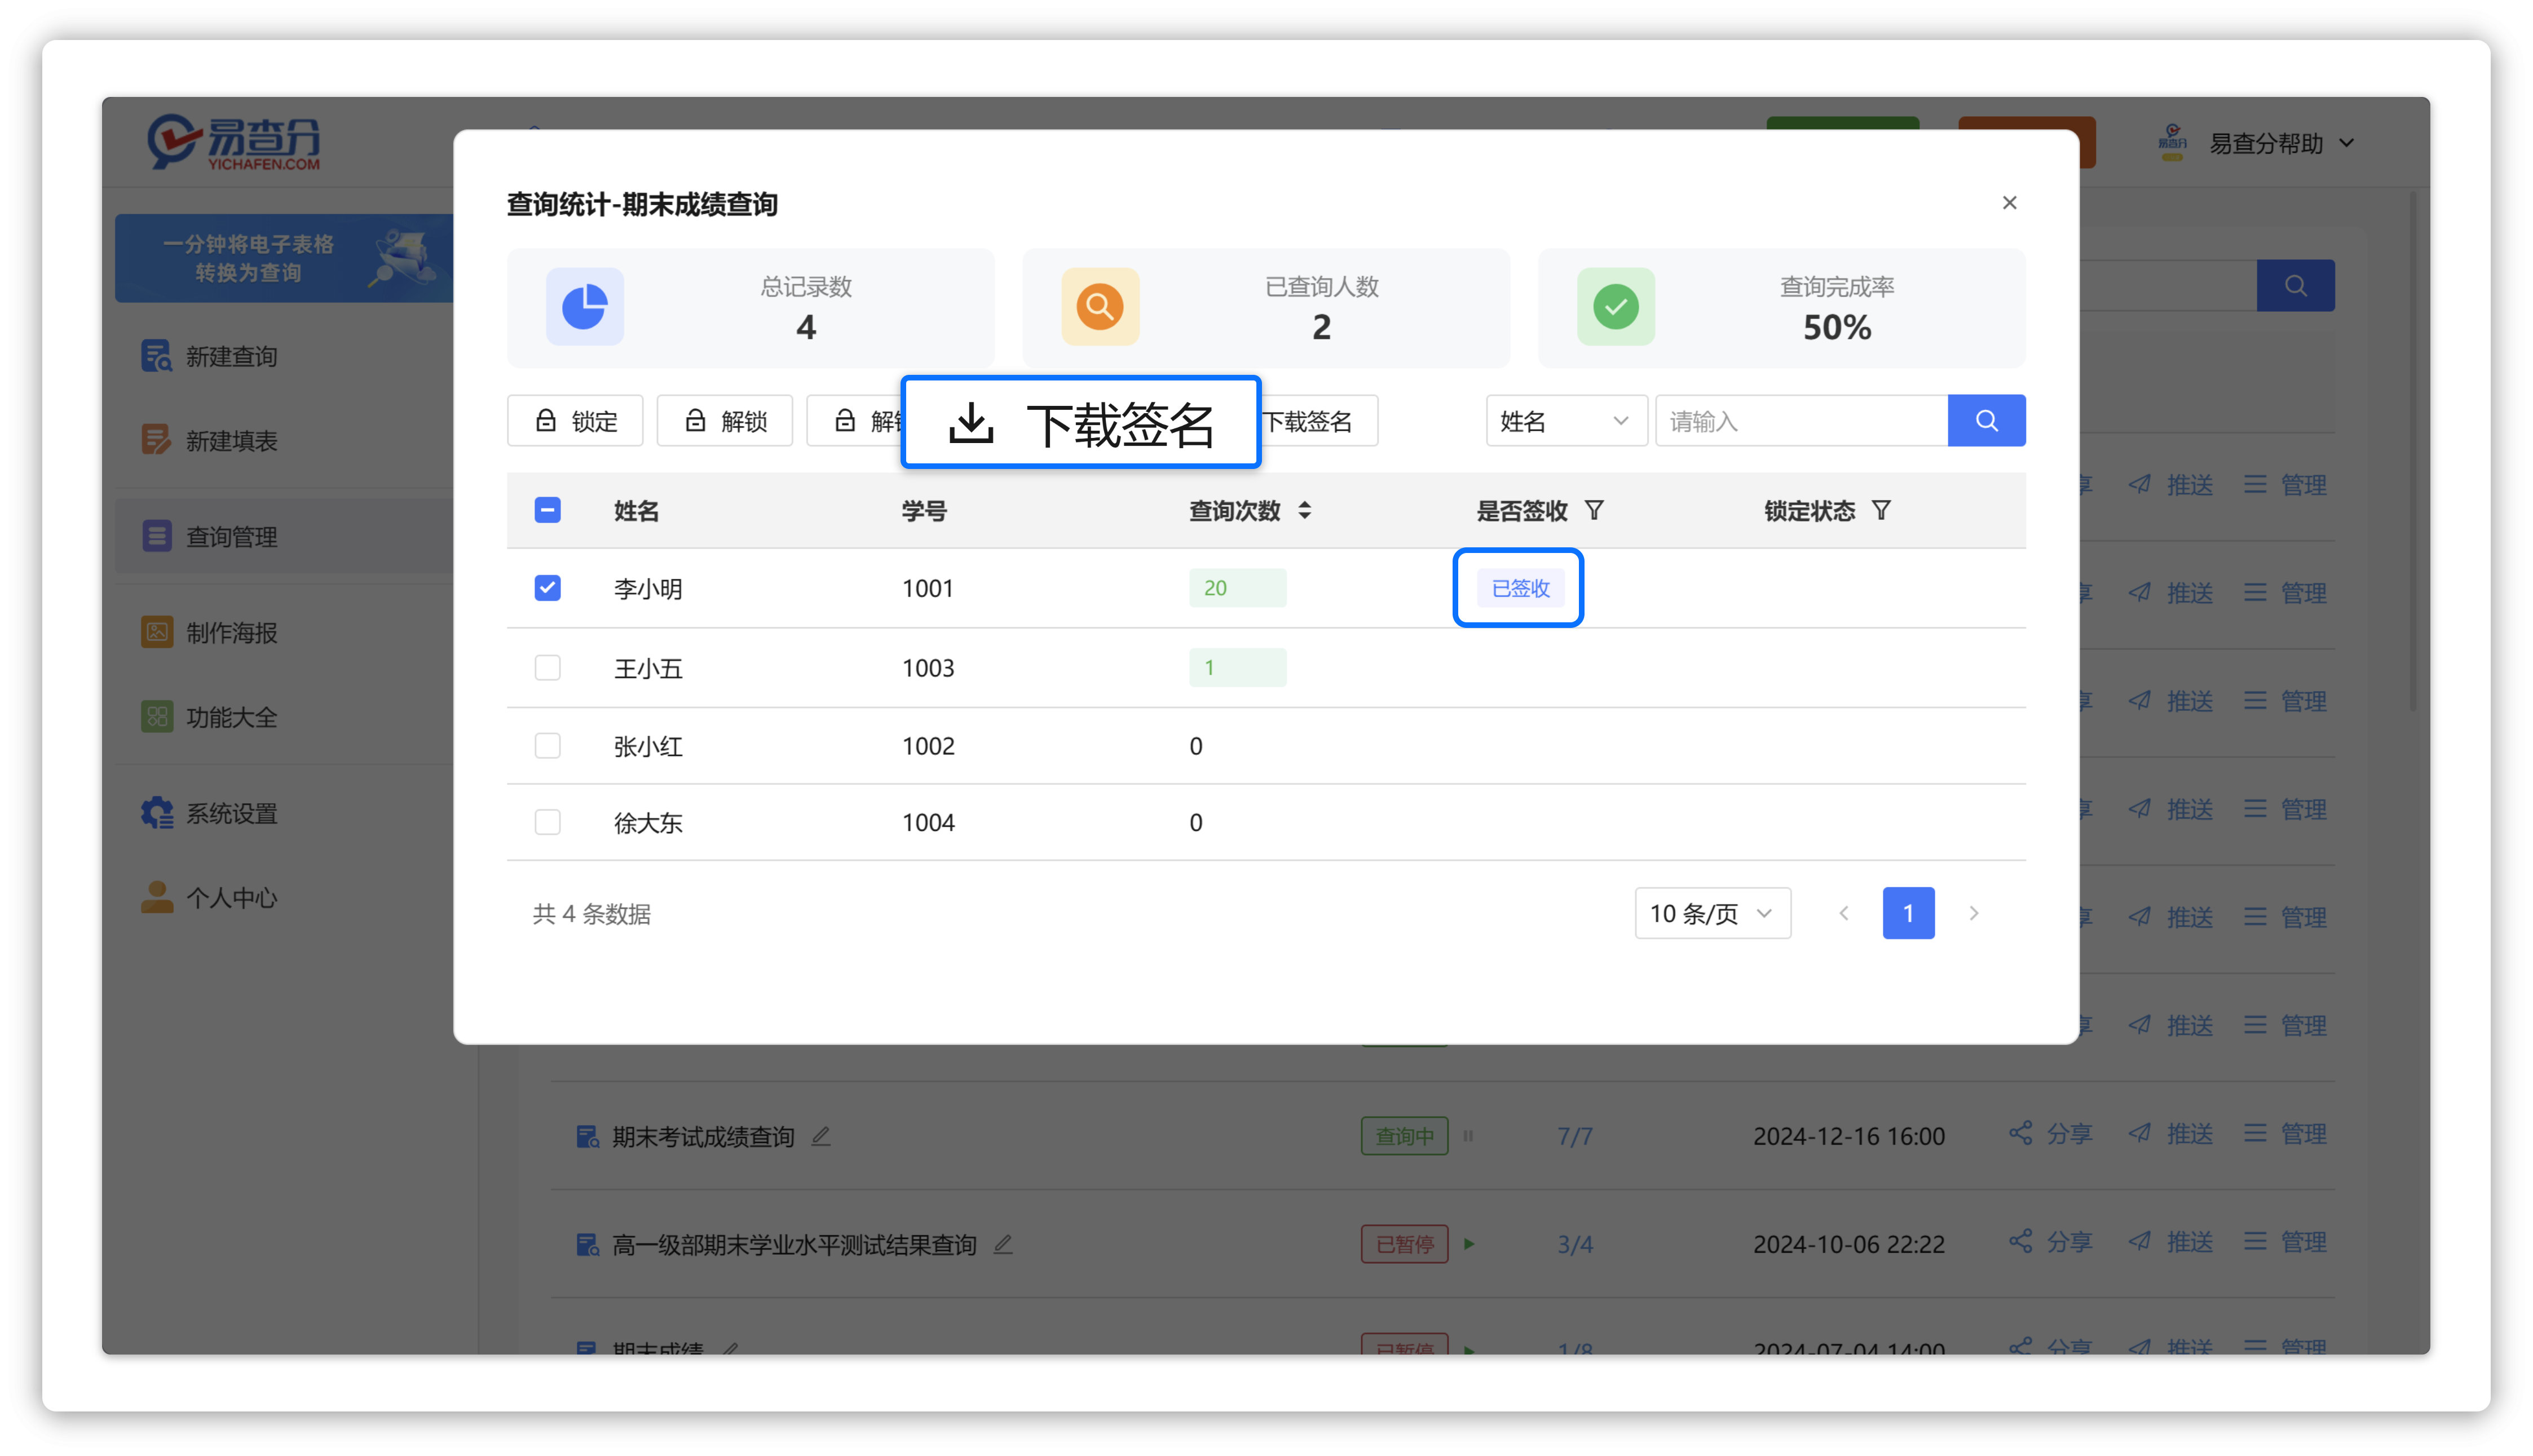
Task: Sort by 查询次数 column arrows
Action: pos(1304,511)
